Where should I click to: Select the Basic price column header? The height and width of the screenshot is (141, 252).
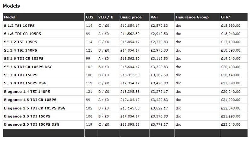tap(131, 17)
